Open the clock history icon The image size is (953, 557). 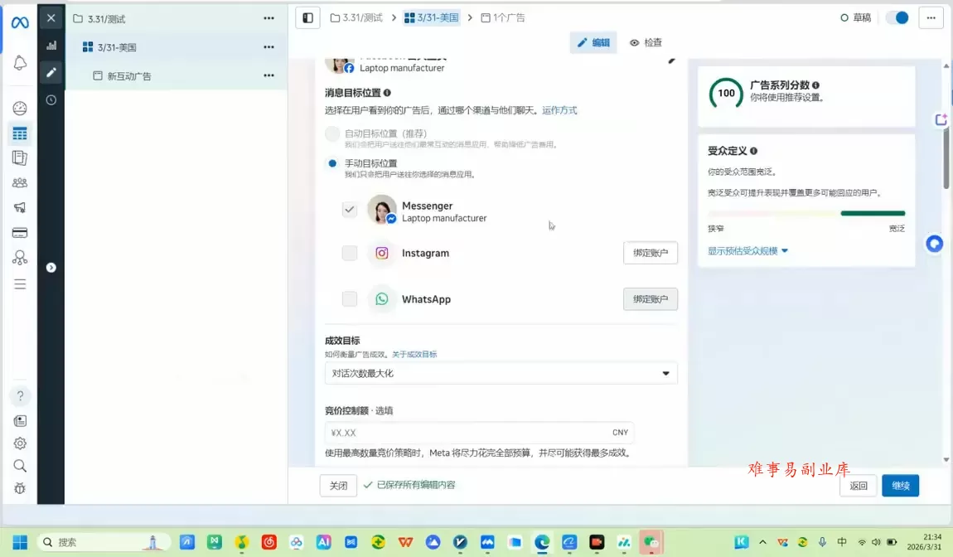pos(51,100)
